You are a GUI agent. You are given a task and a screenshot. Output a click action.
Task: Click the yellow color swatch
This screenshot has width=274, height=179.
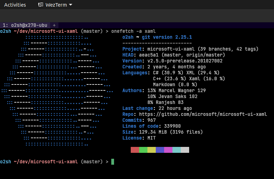(152, 150)
